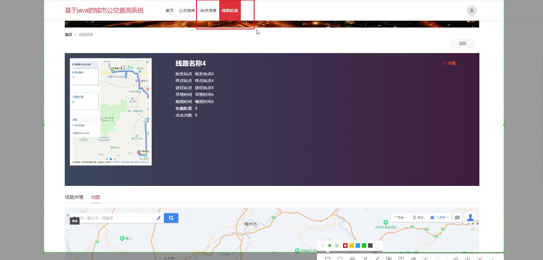Click the map search magnifier button

(171, 218)
